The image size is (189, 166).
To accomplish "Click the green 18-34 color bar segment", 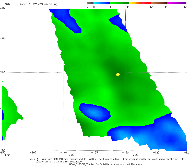I will [x=120, y=3].
